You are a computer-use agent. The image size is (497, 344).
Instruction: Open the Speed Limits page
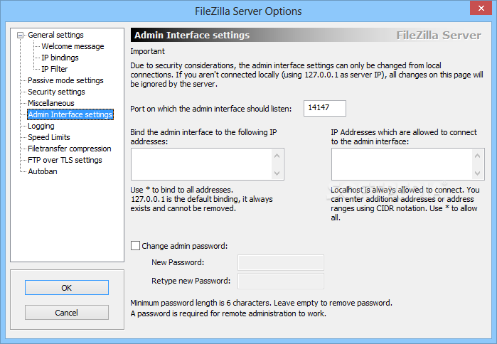point(49,137)
